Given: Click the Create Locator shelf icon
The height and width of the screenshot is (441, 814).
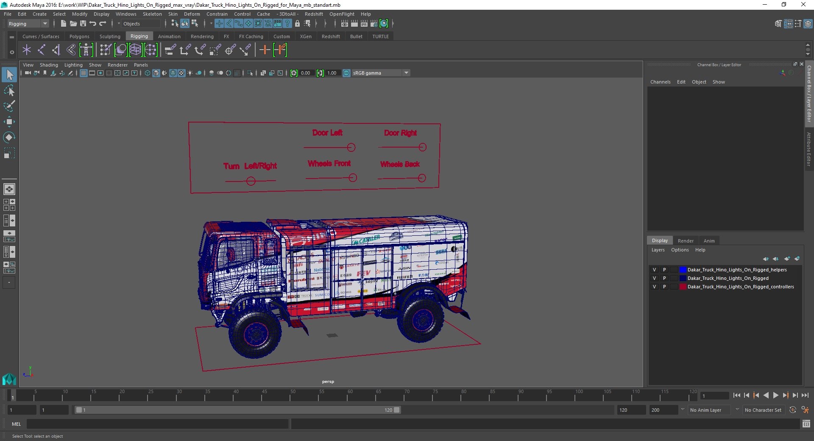Looking at the screenshot, I should (x=27, y=50).
